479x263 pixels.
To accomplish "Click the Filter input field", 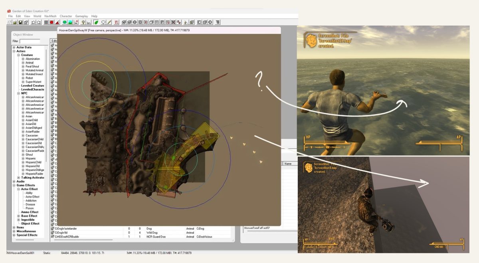I will [30, 41].
